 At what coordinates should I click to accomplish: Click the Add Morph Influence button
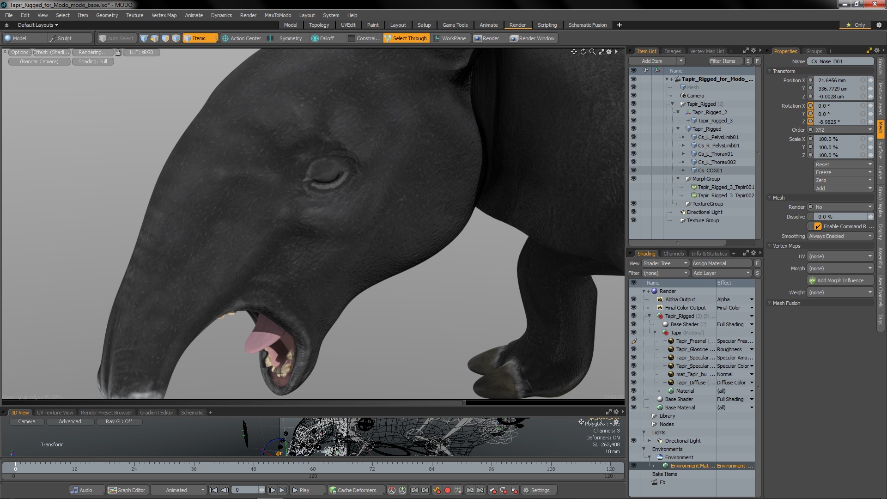(x=840, y=280)
